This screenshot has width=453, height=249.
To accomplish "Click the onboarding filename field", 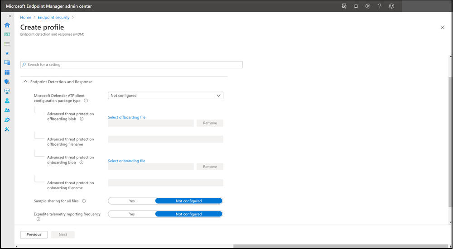I will (x=165, y=183).
